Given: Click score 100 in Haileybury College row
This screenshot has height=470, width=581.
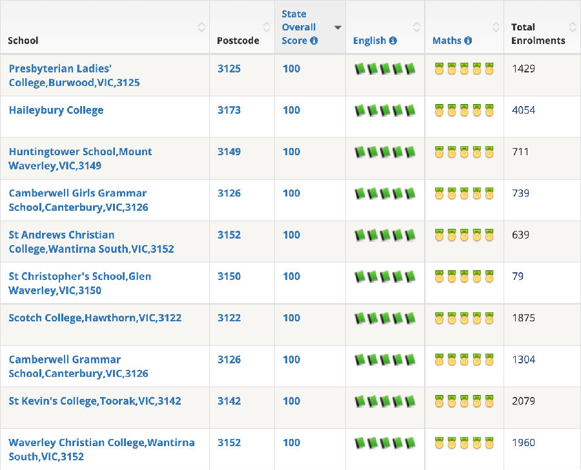Looking at the screenshot, I should click(x=291, y=110).
